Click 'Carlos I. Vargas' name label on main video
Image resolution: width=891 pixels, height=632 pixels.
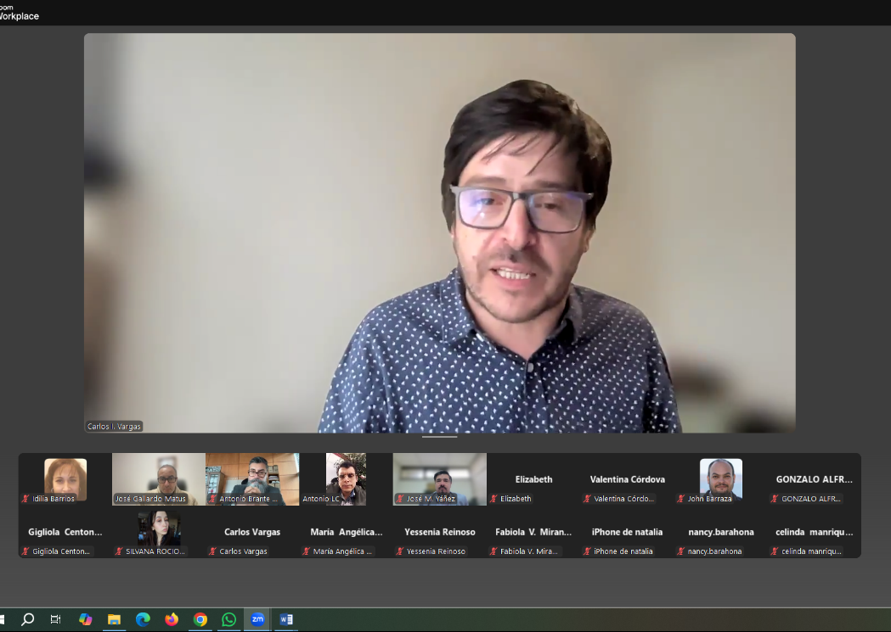114,426
